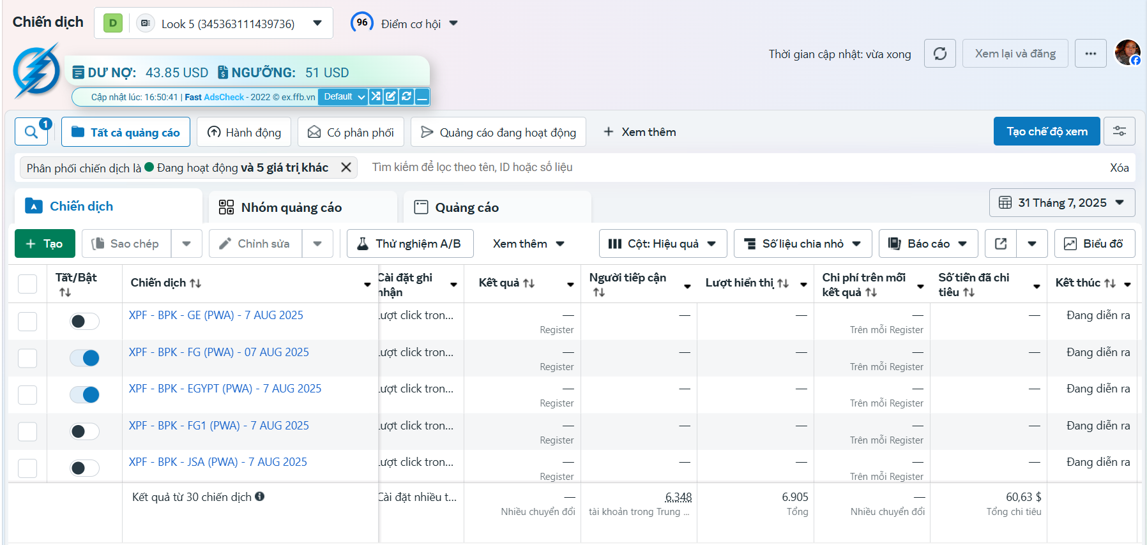Open campaign XPF - BPK - GE (PWA) - 7 AUG 2025

(216, 315)
